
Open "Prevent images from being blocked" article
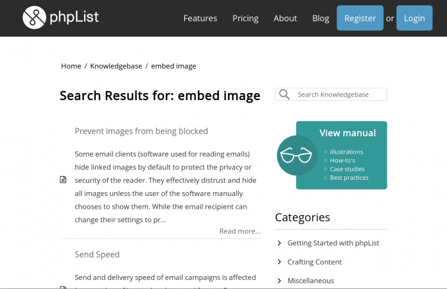coord(141,131)
